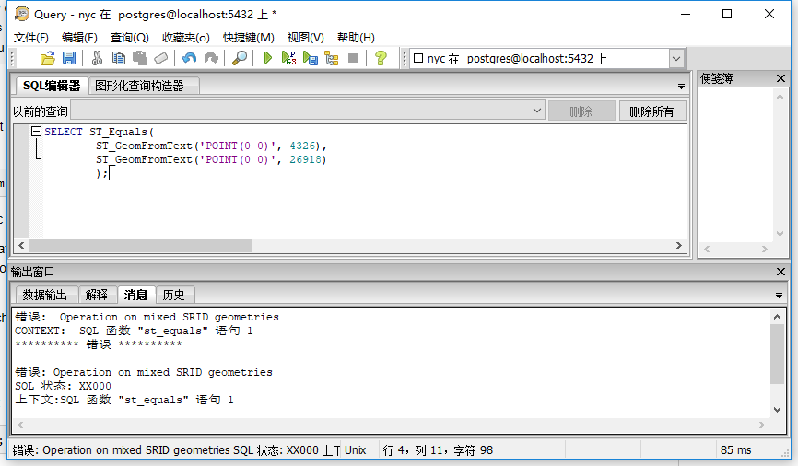
Task: Click the toolbar drag handle before connection box
Action: pos(405,59)
